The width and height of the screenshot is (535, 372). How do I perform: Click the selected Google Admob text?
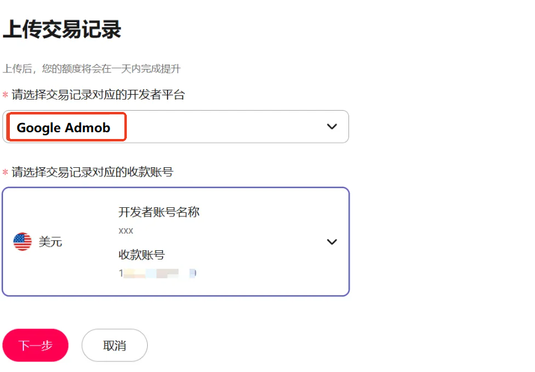click(63, 128)
